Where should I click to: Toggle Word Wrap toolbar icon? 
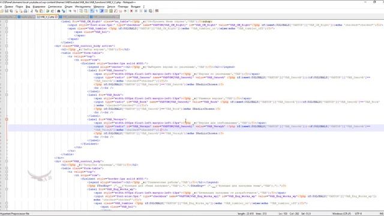pos(92,11)
